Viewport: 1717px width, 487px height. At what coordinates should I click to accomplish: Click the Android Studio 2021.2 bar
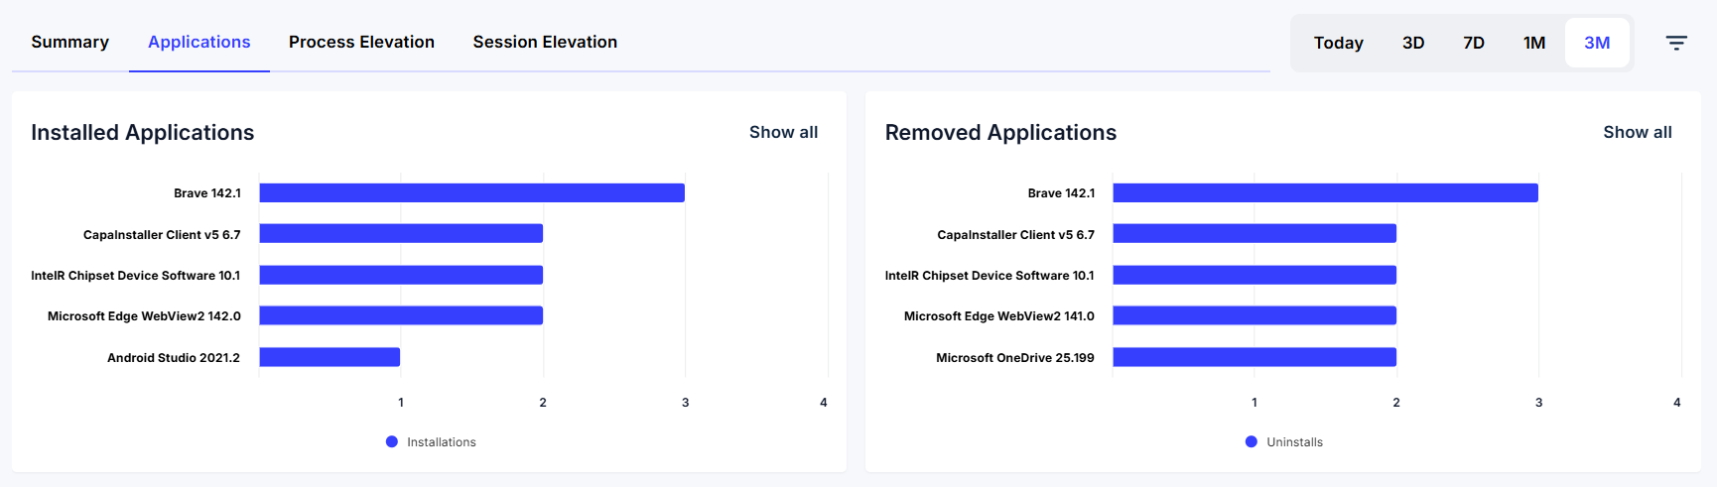pos(330,357)
